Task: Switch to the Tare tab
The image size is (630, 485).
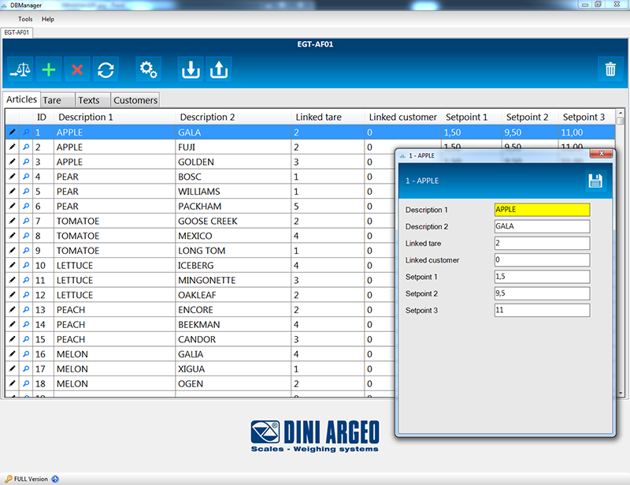Action: coord(52,100)
